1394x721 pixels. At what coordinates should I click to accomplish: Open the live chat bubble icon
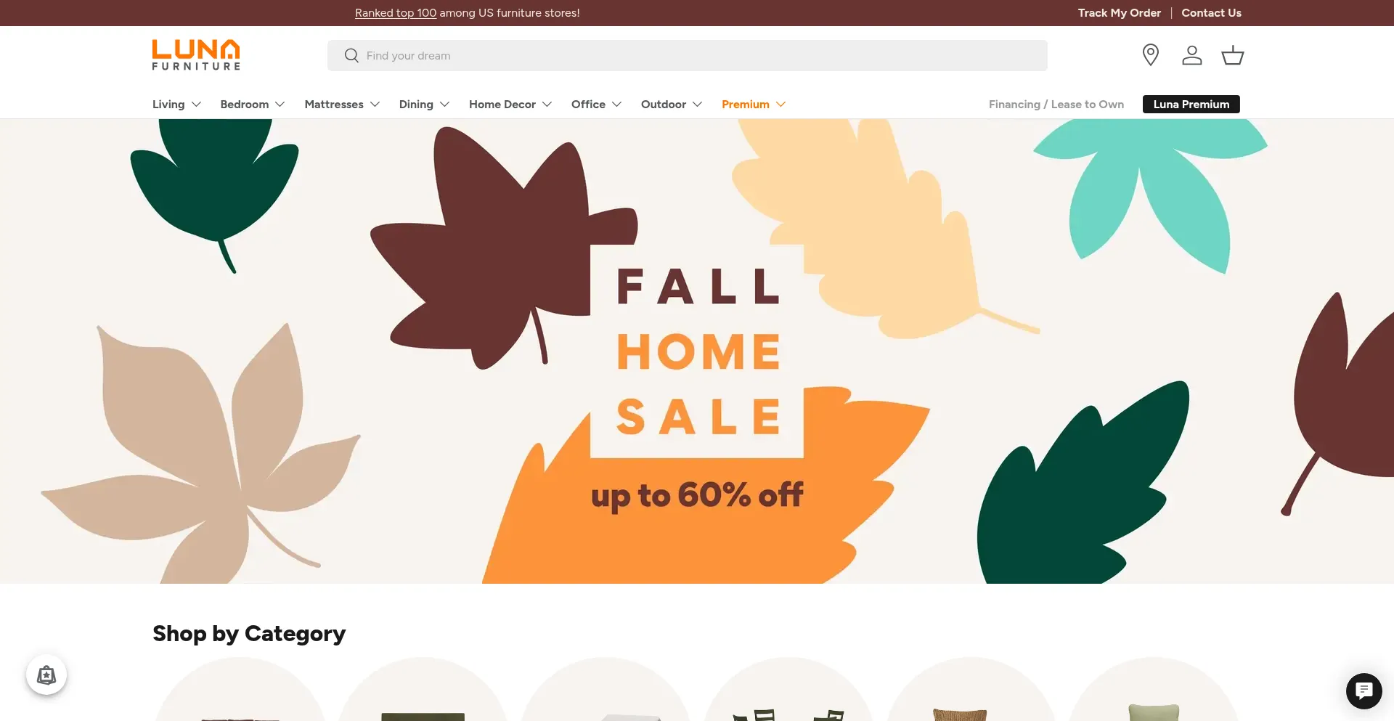coord(1364,691)
